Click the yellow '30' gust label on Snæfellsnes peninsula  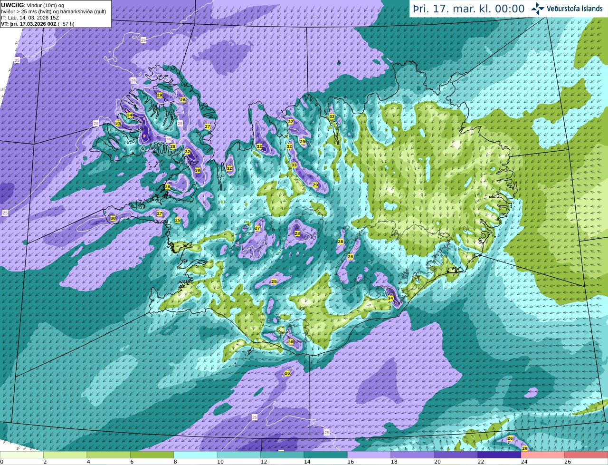[x=113, y=218]
